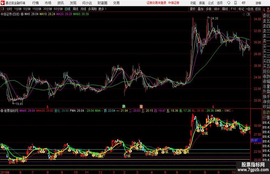Click the 画线 drawing toolbar button
Viewport: 270px width, 174px height.
click(x=225, y=9)
